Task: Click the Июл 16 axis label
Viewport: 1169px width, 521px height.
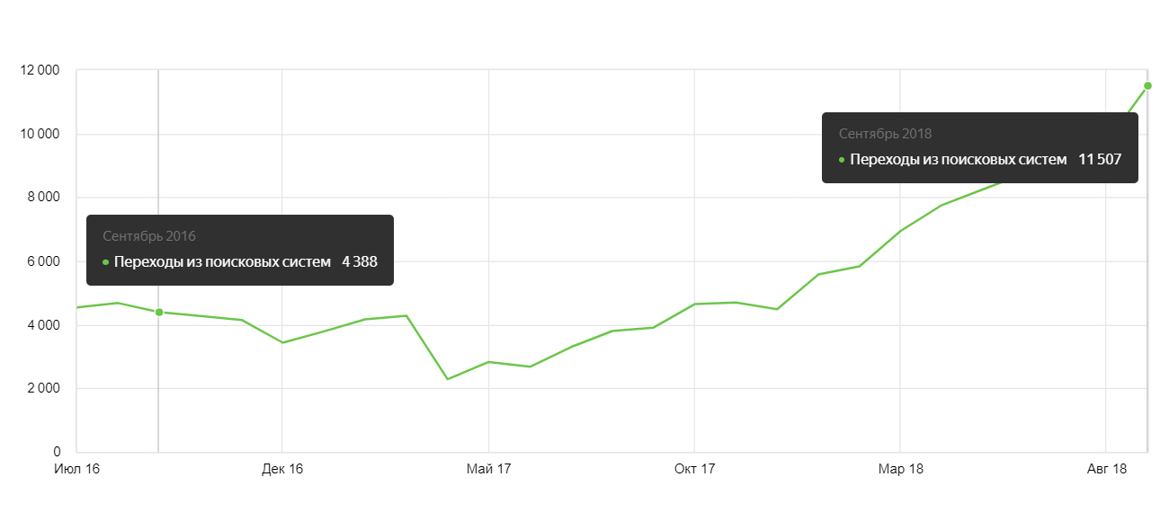Action: (76, 469)
